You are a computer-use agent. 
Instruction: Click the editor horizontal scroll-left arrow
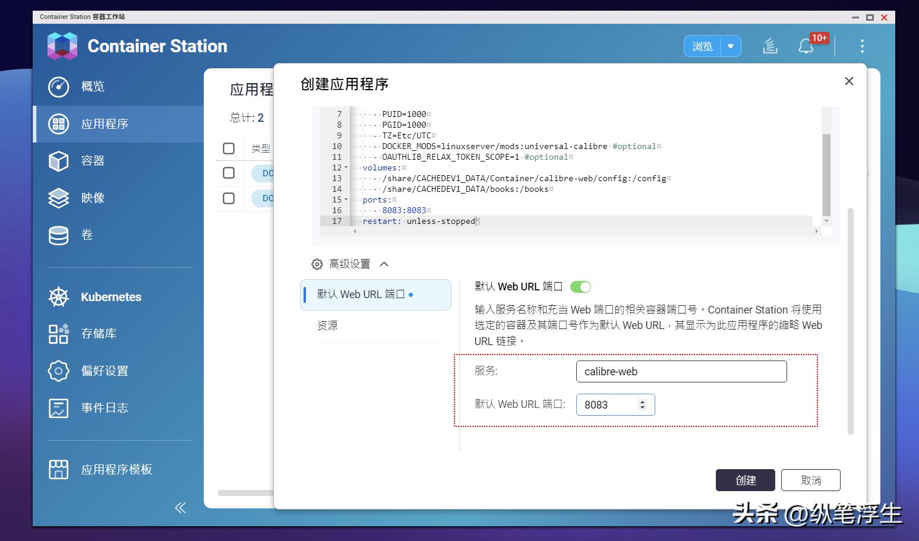(355, 231)
